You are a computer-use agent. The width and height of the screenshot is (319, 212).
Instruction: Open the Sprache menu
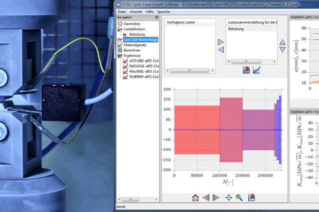(163, 11)
